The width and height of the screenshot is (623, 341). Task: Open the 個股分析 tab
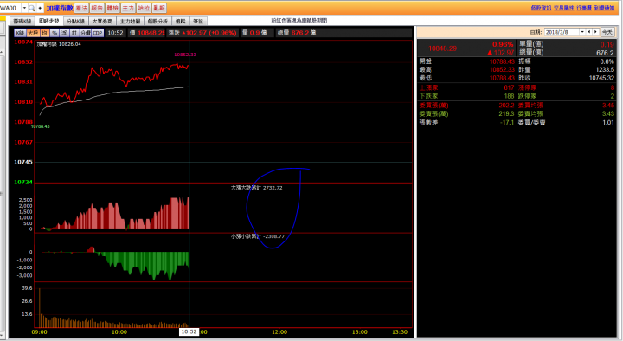[x=157, y=21]
